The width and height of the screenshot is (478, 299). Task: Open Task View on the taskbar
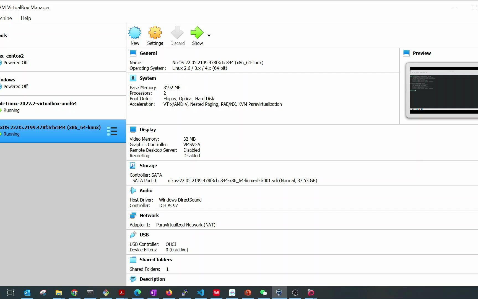click(11, 293)
